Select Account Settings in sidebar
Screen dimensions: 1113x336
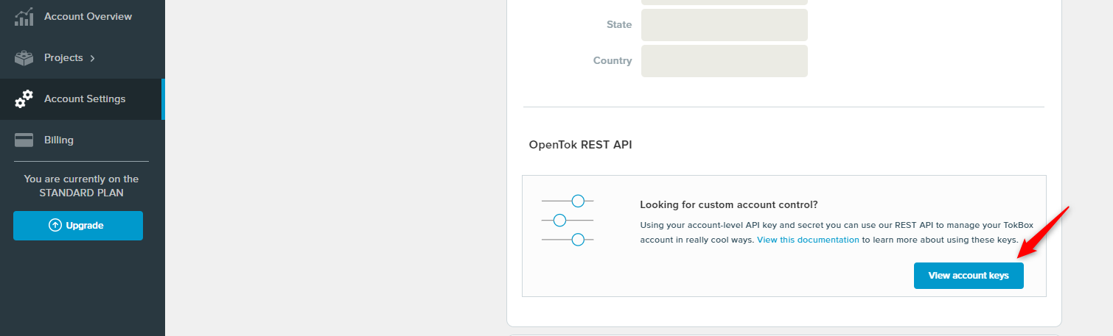point(83,99)
